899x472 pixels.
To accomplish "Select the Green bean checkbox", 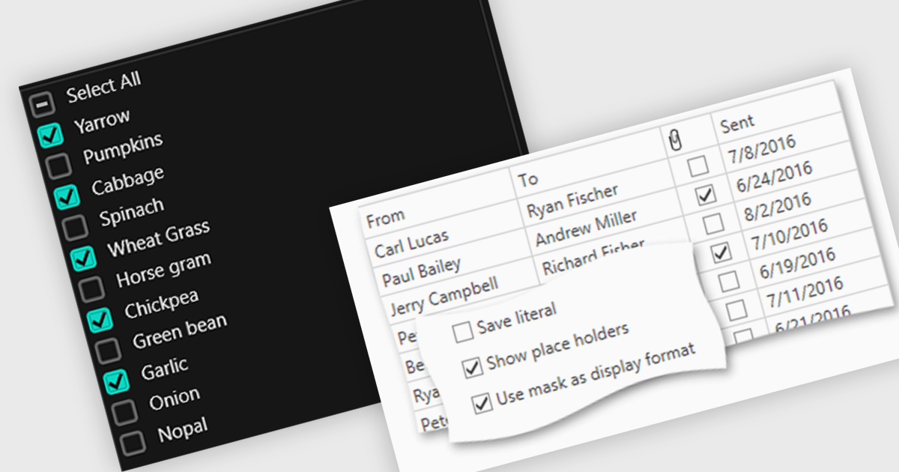I will tap(108, 349).
